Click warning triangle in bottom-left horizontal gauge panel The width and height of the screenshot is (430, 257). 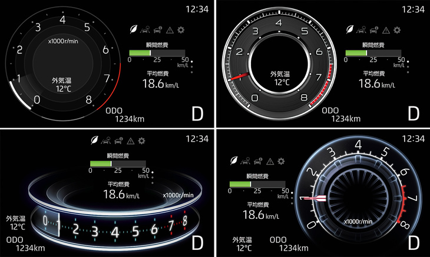(130, 141)
